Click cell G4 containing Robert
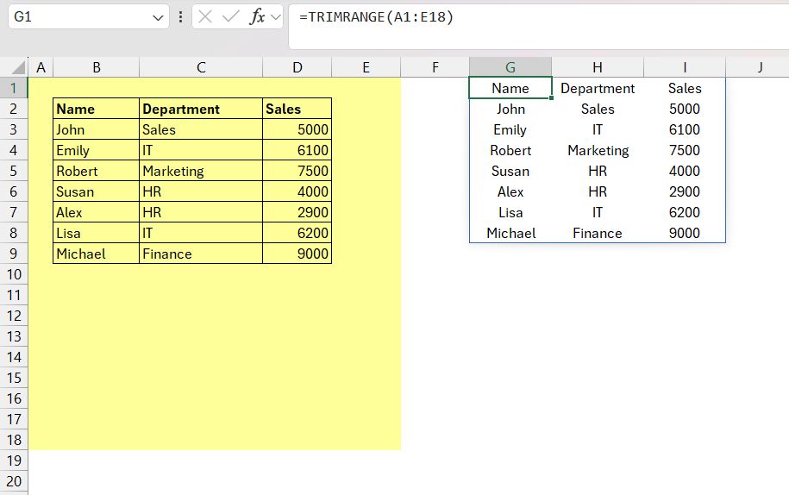Image resolution: width=789 pixels, height=495 pixels. pyautogui.click(x=510, y=150)
